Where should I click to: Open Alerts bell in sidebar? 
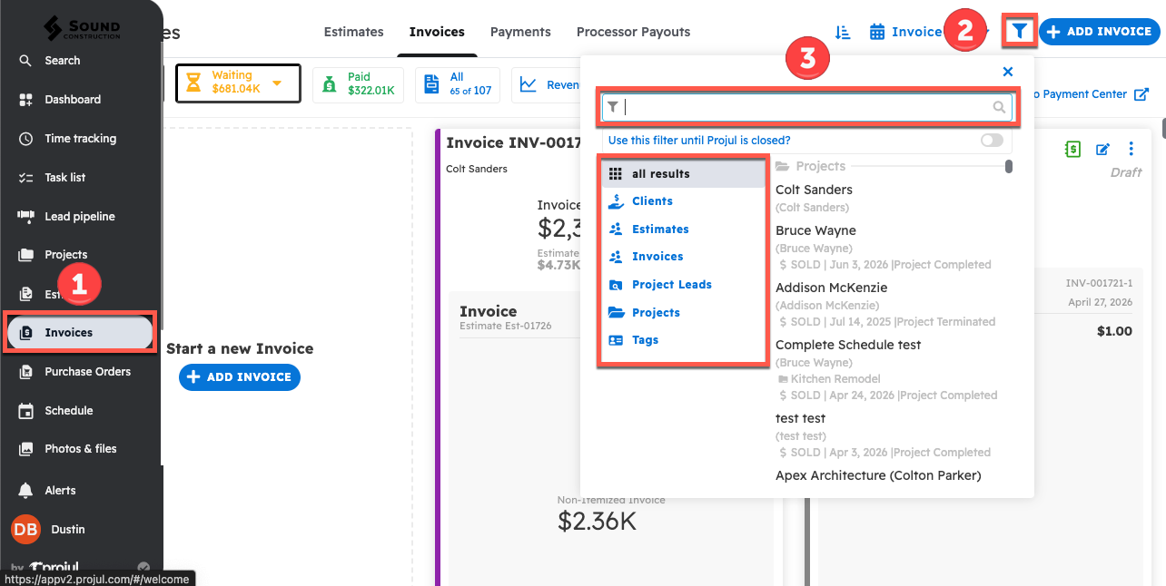pos(26,490)
